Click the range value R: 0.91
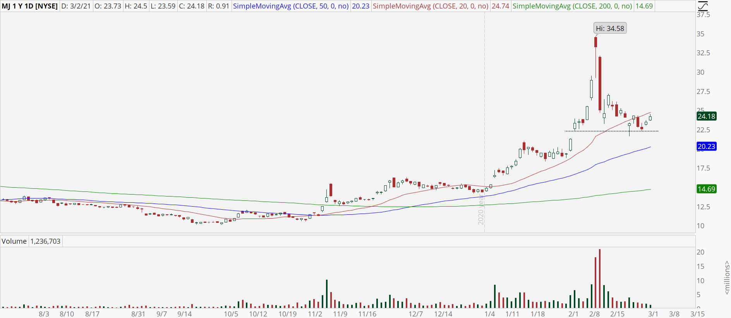This screenshot has height=318, width=731. pyautogui.click(x=218, y=6)
